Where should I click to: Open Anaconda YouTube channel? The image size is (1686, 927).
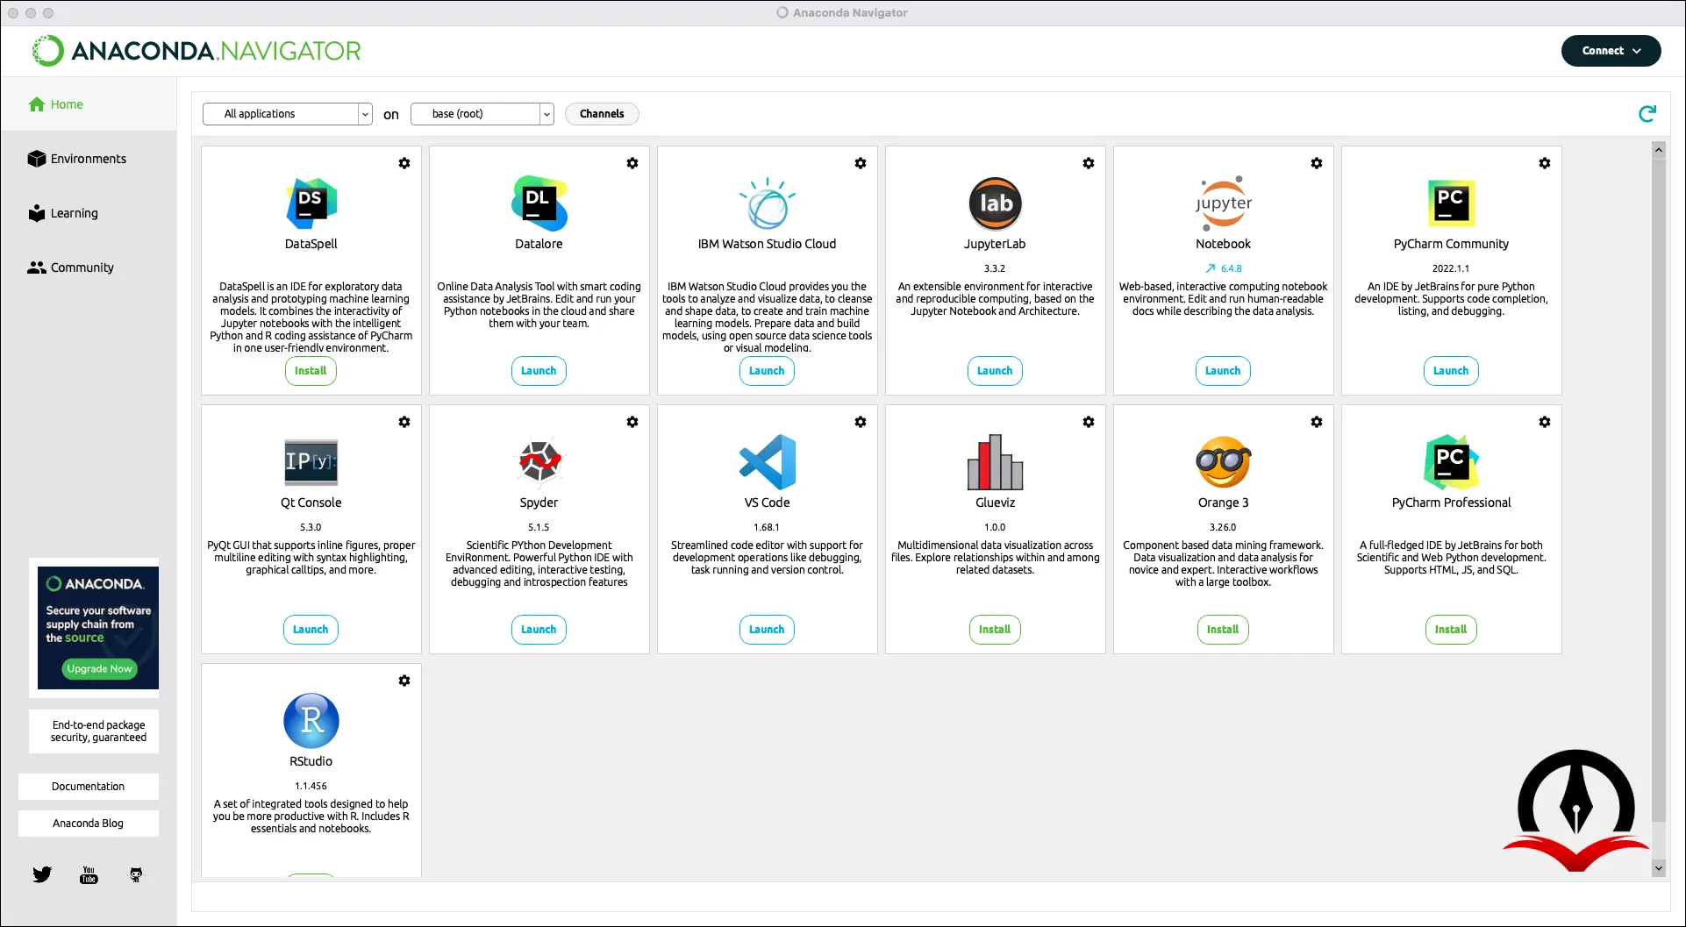coord(89,874)
